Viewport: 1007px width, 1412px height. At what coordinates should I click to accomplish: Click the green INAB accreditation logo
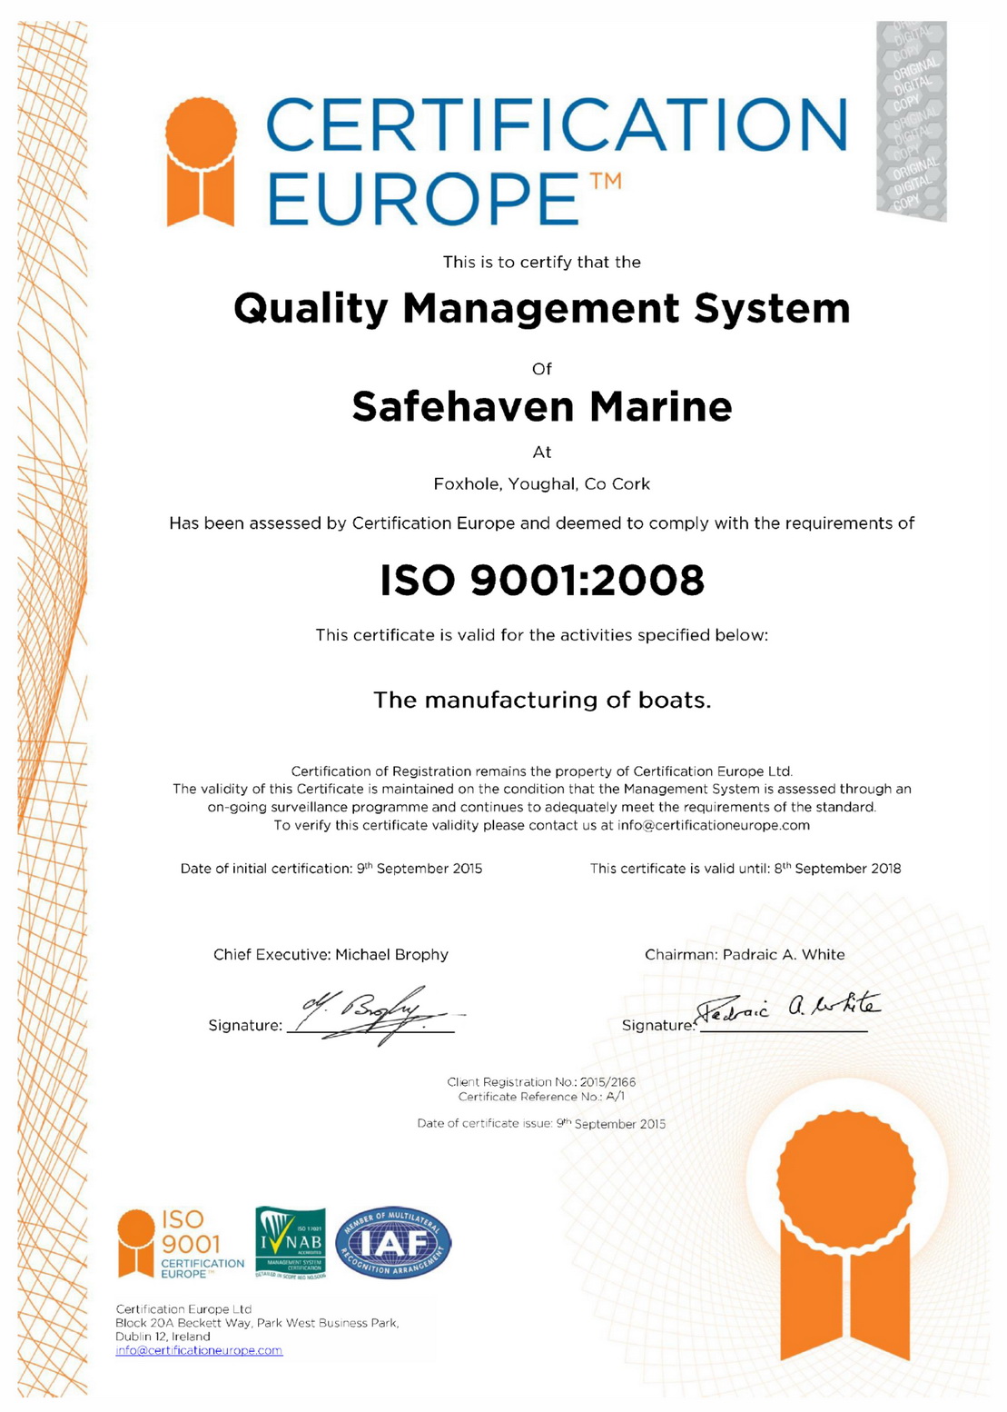[291, 1243]
